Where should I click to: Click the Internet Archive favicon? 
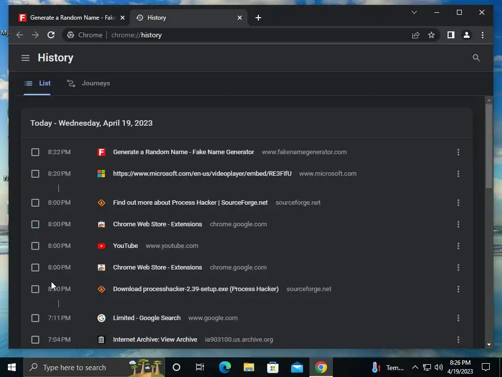101,340
